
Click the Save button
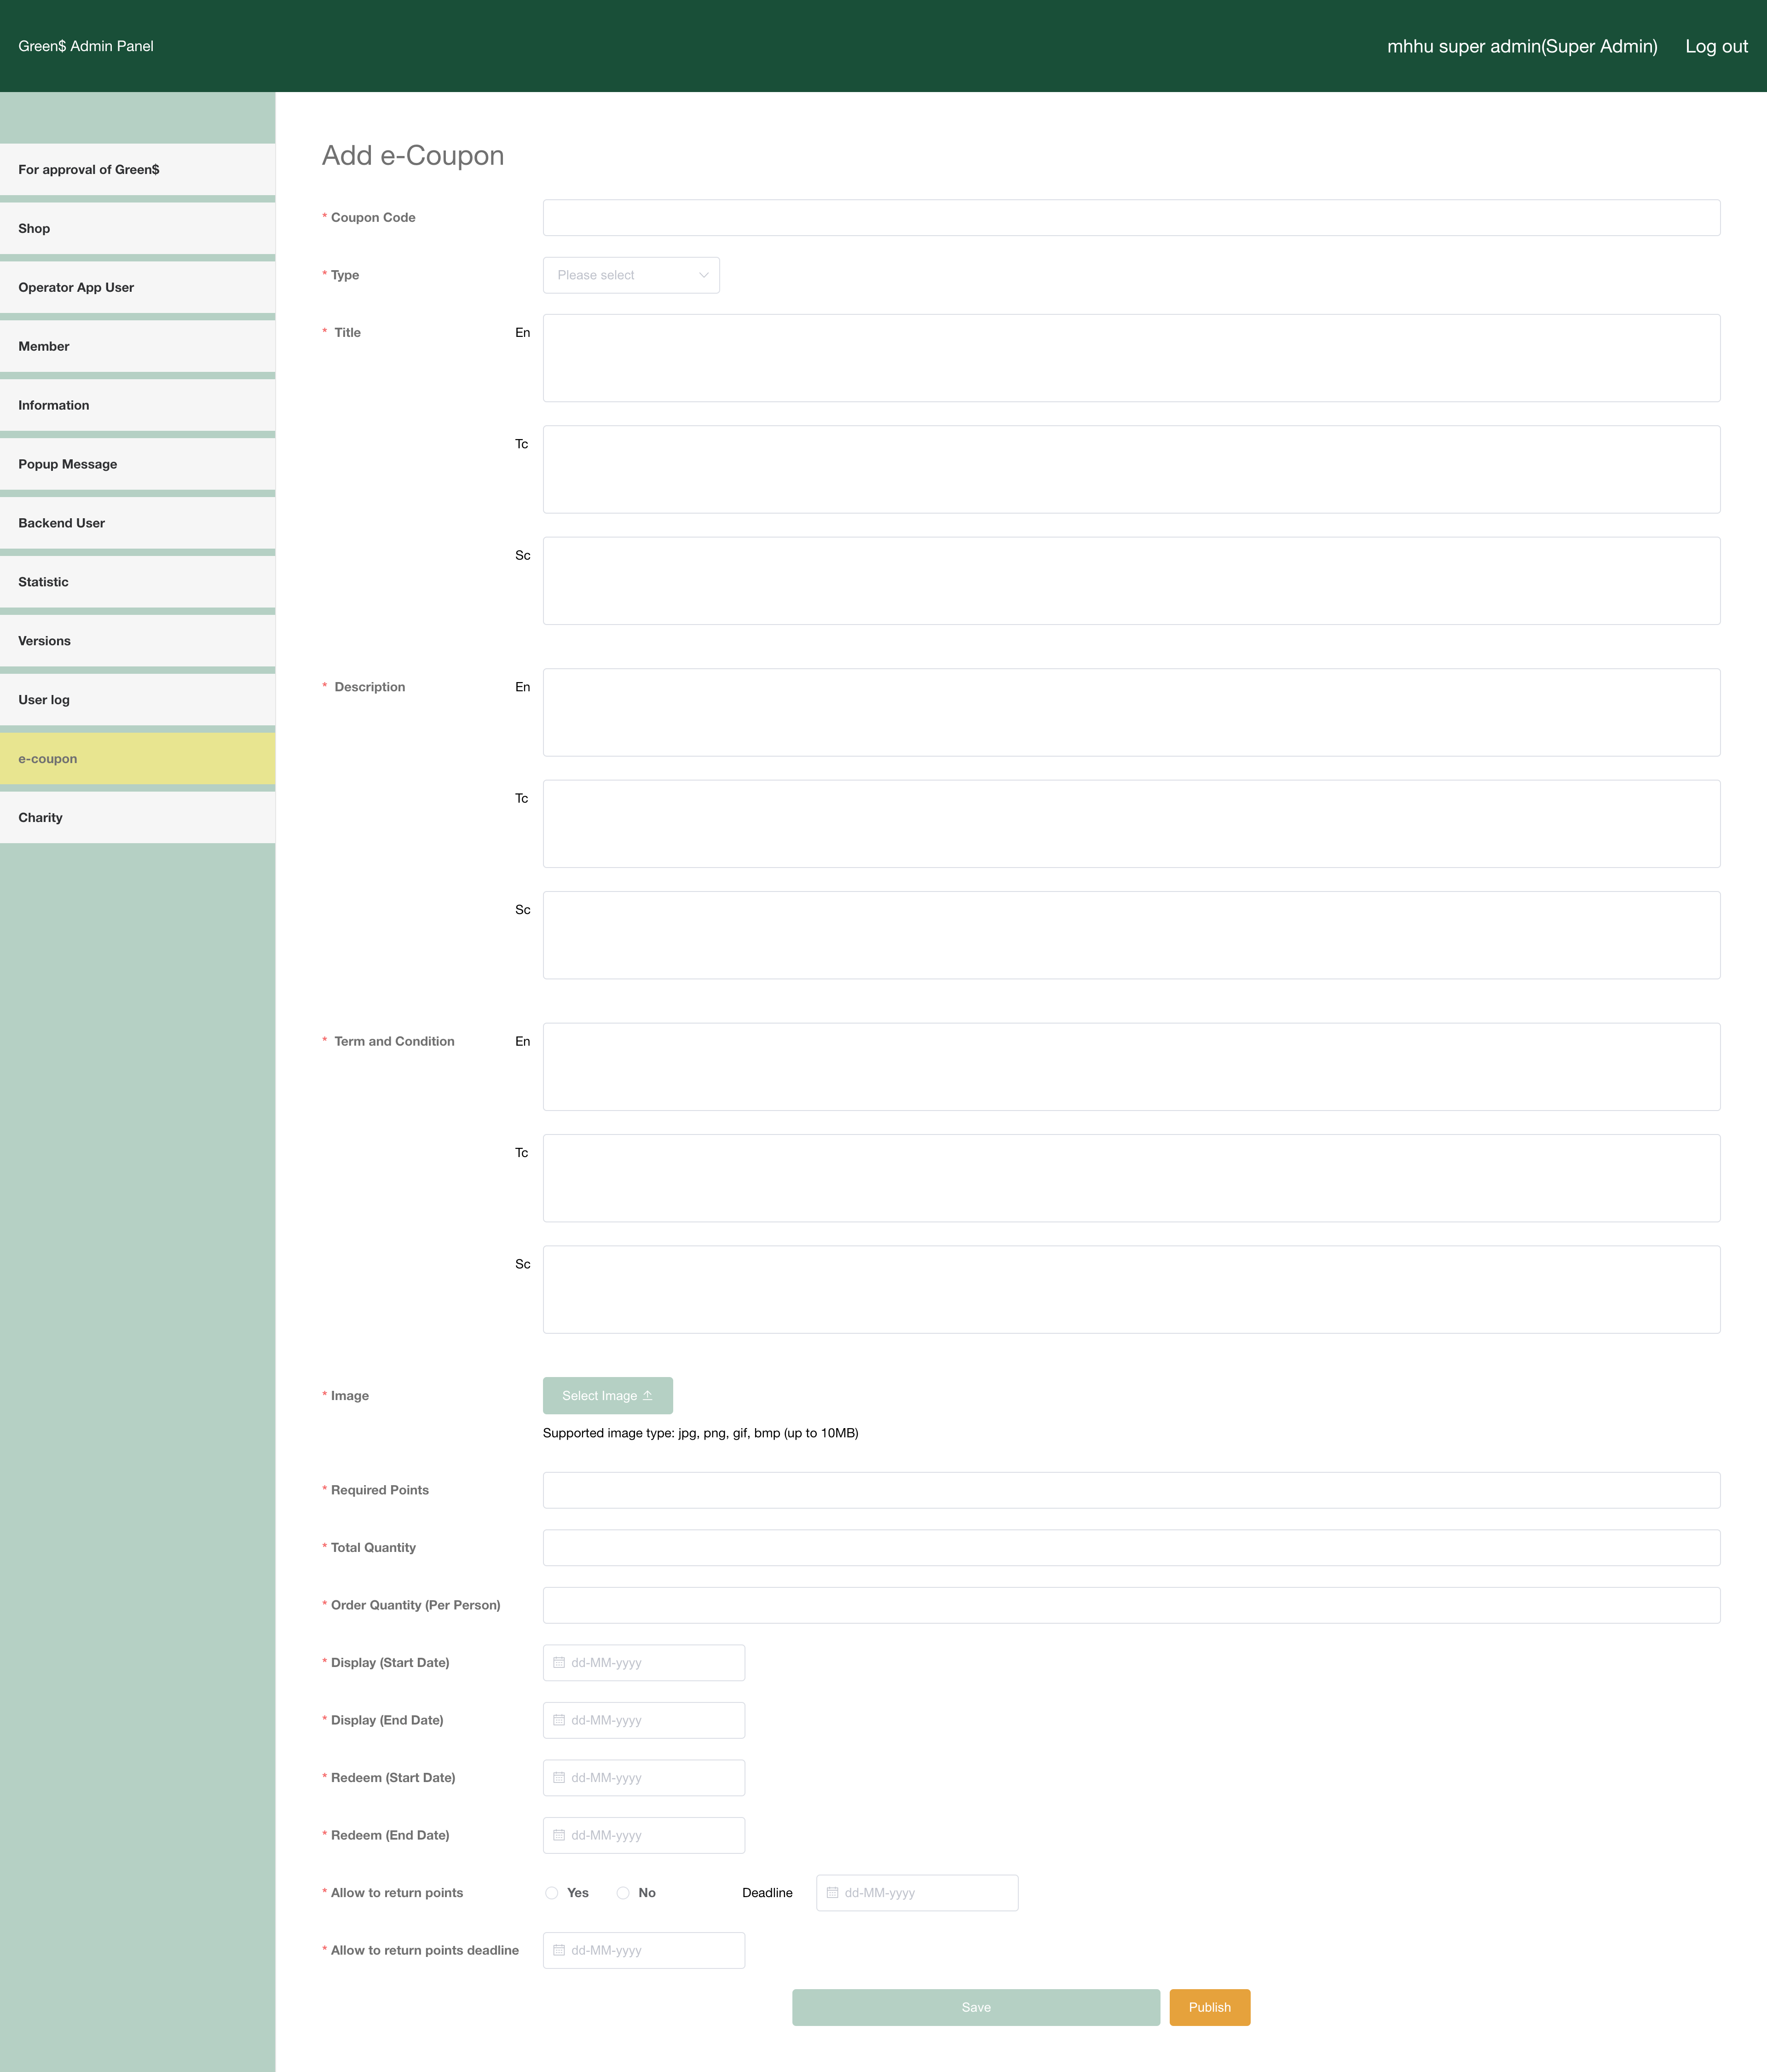pos(975,2007)
